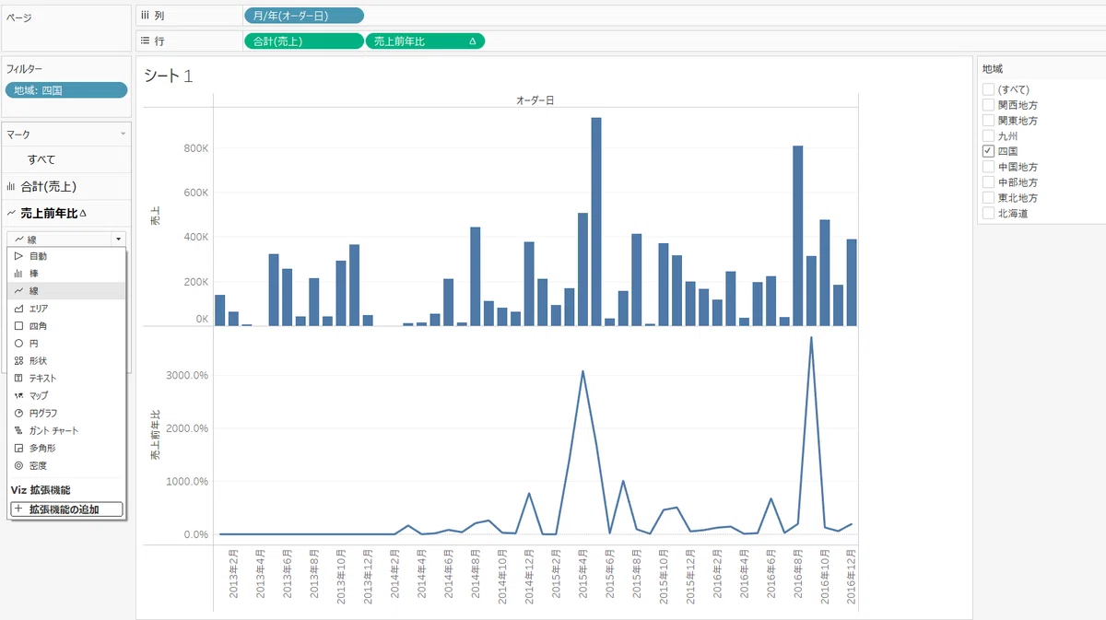
Task: Select the 円 (circle) mark type icon
Action: [18, 343]
